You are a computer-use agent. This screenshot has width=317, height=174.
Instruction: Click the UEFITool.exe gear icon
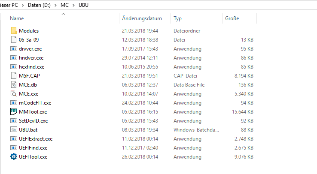click(14, 156)
